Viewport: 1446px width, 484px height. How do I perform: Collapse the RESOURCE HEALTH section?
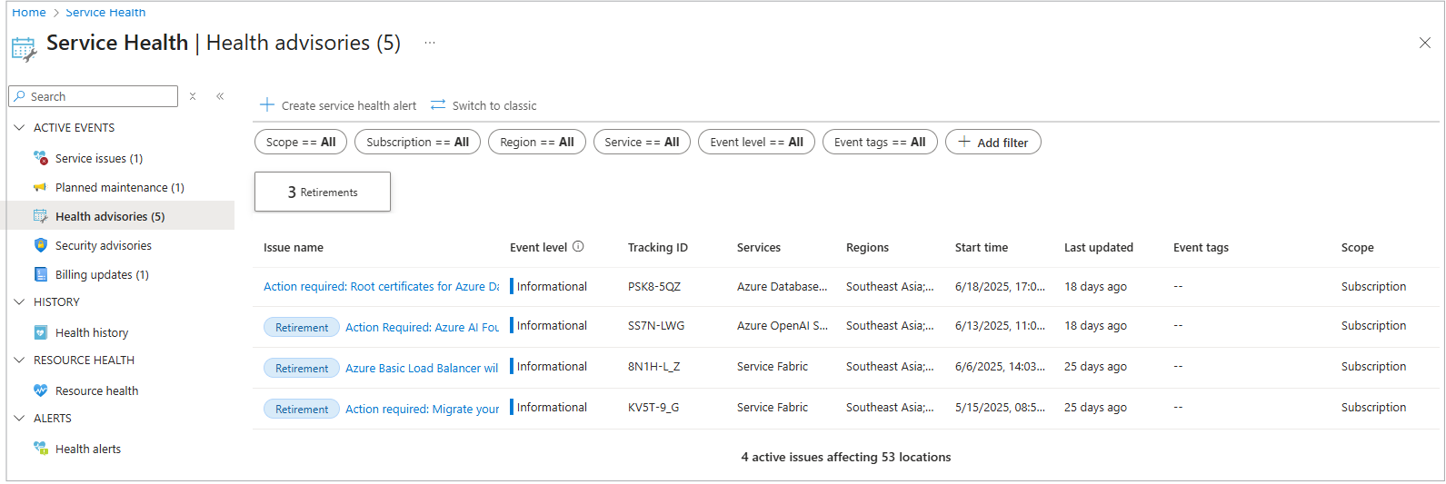point(19,361)
